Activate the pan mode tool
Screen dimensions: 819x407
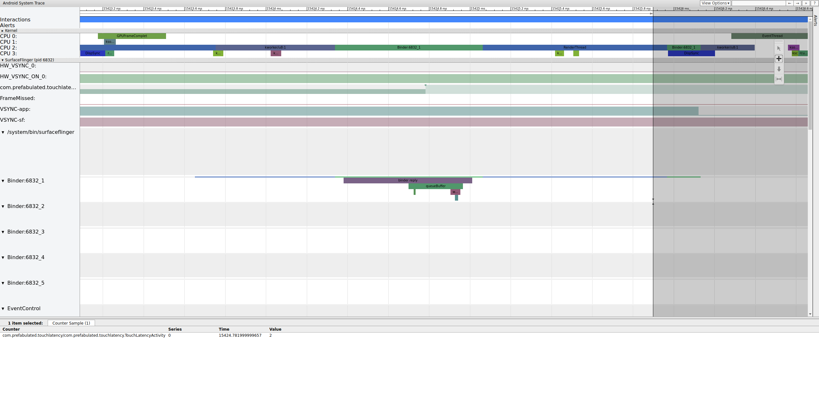pyautogui.click(x=779, y=59)
